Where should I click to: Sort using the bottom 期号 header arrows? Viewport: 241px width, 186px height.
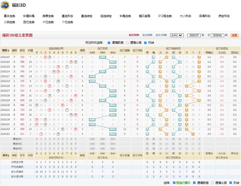[x=8, y=155]
